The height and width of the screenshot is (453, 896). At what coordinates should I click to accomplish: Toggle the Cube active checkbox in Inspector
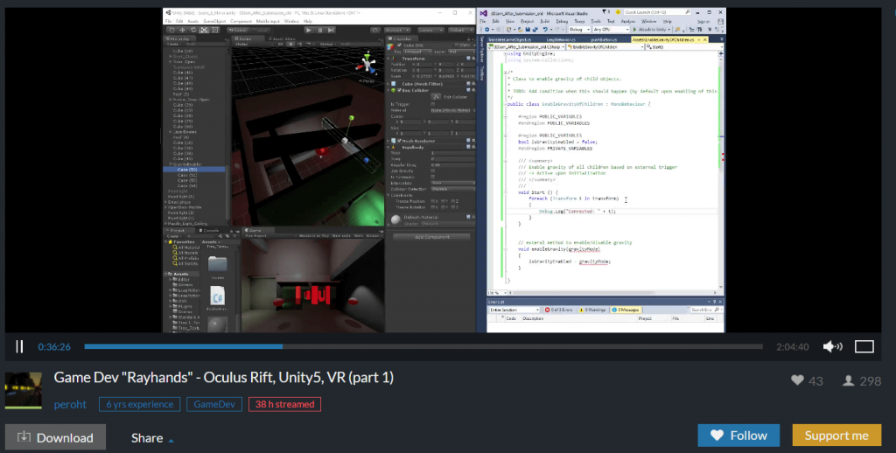tap(399, 45)
